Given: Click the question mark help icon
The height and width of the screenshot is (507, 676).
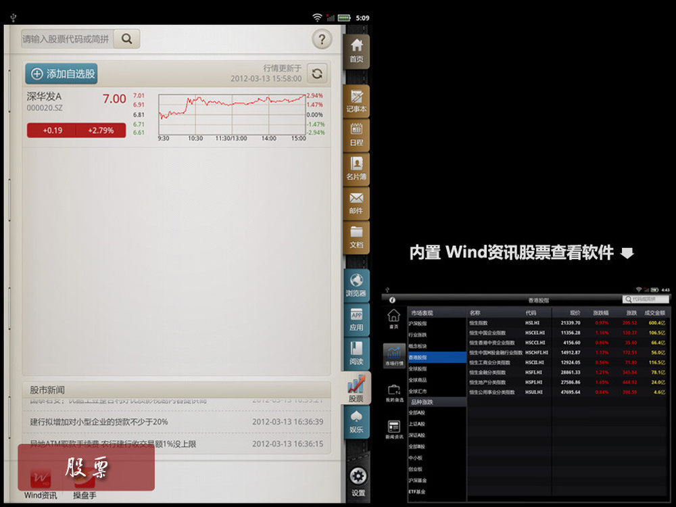Looking at the screenshot, I should [x=322, y=40].
